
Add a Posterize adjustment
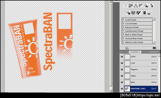133,13
